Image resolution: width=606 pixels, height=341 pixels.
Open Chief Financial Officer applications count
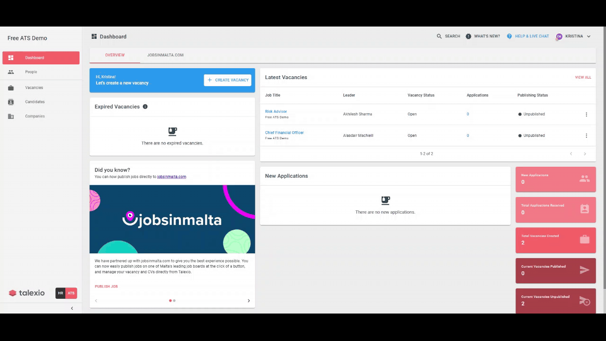click(x=468, y=135)
